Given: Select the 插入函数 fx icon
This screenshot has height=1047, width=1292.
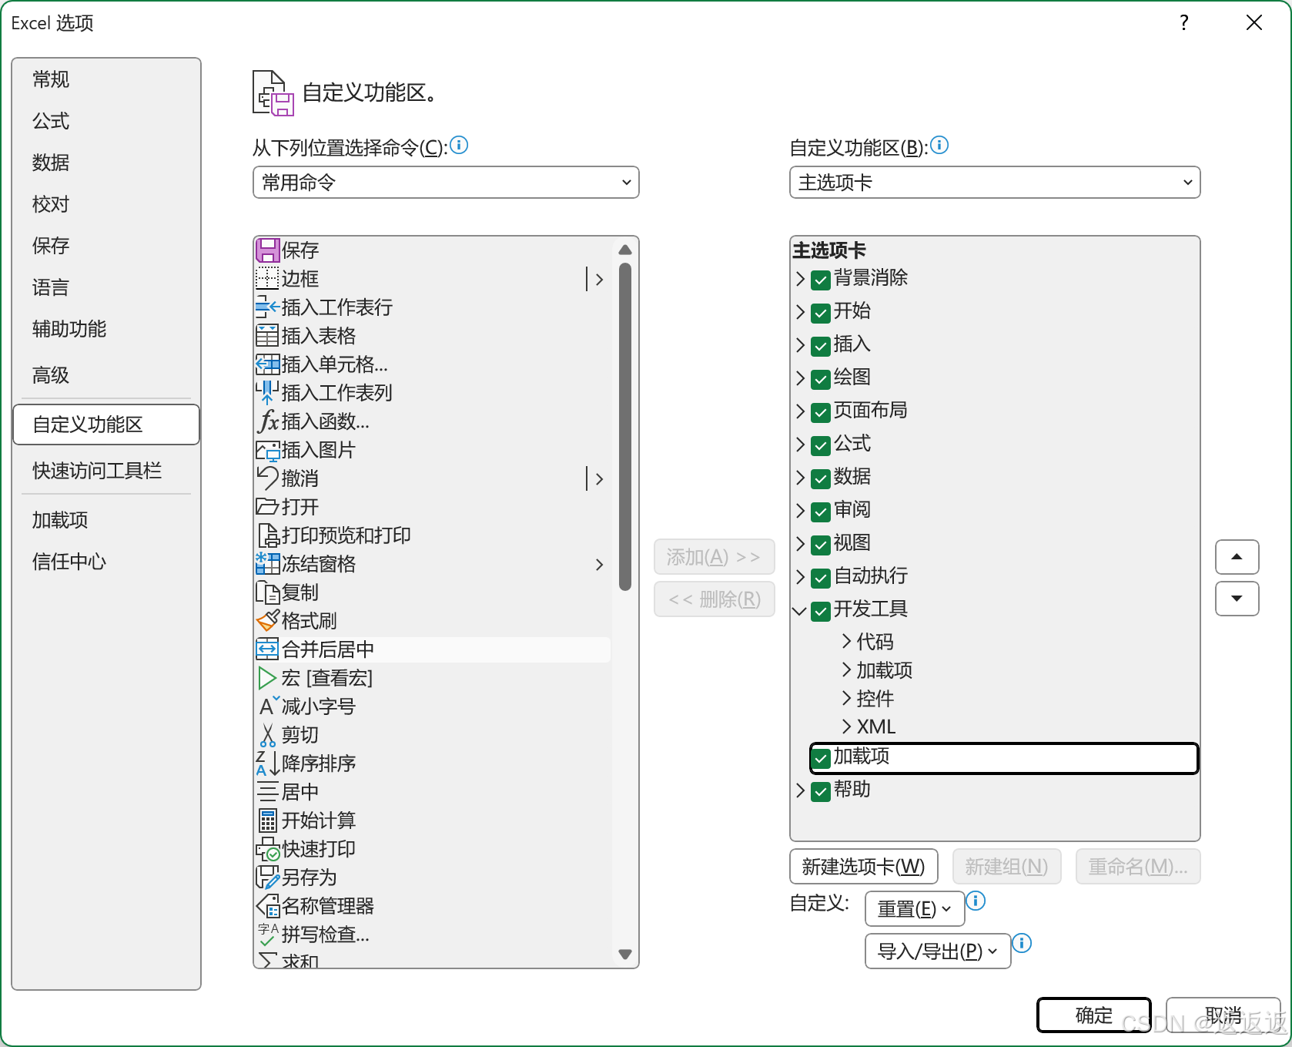Looking at the screenshot, I should pos(267,421).
